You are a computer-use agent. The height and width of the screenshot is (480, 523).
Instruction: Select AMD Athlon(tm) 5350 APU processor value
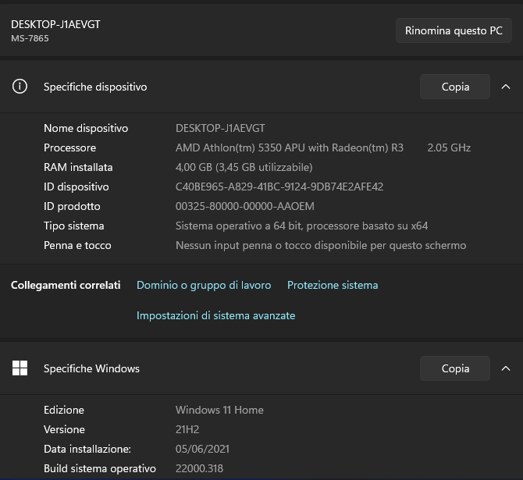[290, 148]
